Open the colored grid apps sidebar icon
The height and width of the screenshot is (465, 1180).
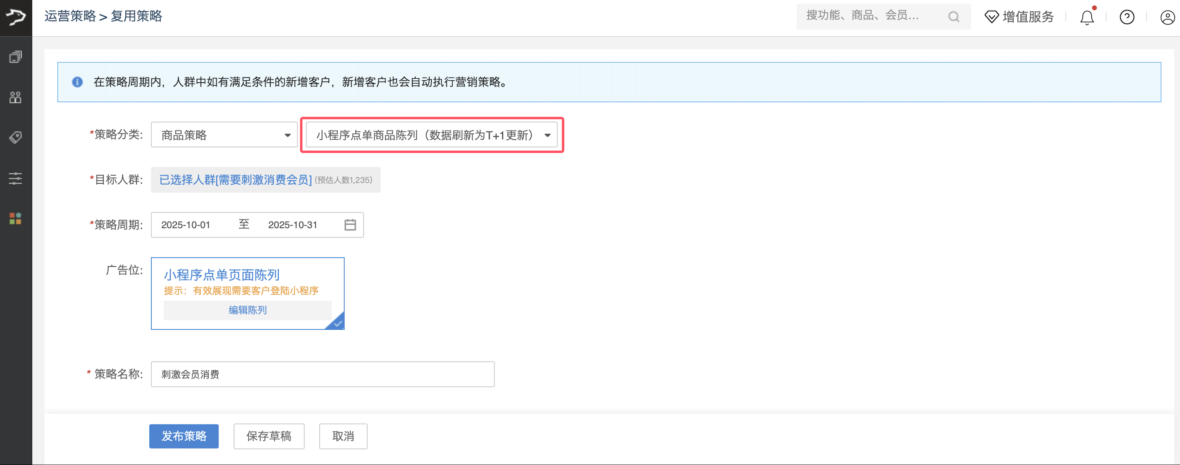pos(16,218)
